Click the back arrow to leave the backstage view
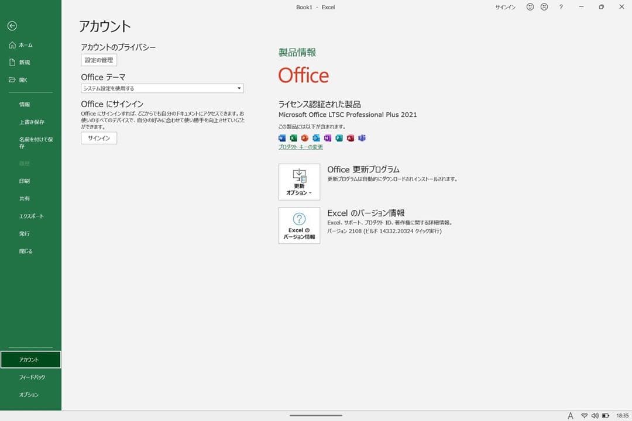This screenshot has height=421, width=632. (x=12, y=26)
